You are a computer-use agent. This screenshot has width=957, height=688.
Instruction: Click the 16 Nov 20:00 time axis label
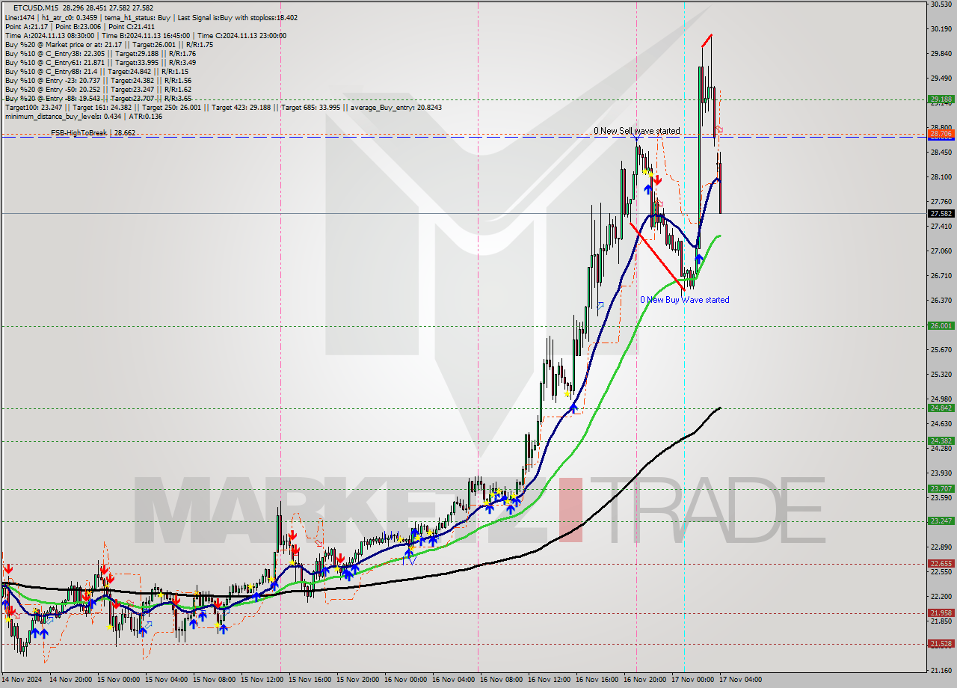click(647, 680)
